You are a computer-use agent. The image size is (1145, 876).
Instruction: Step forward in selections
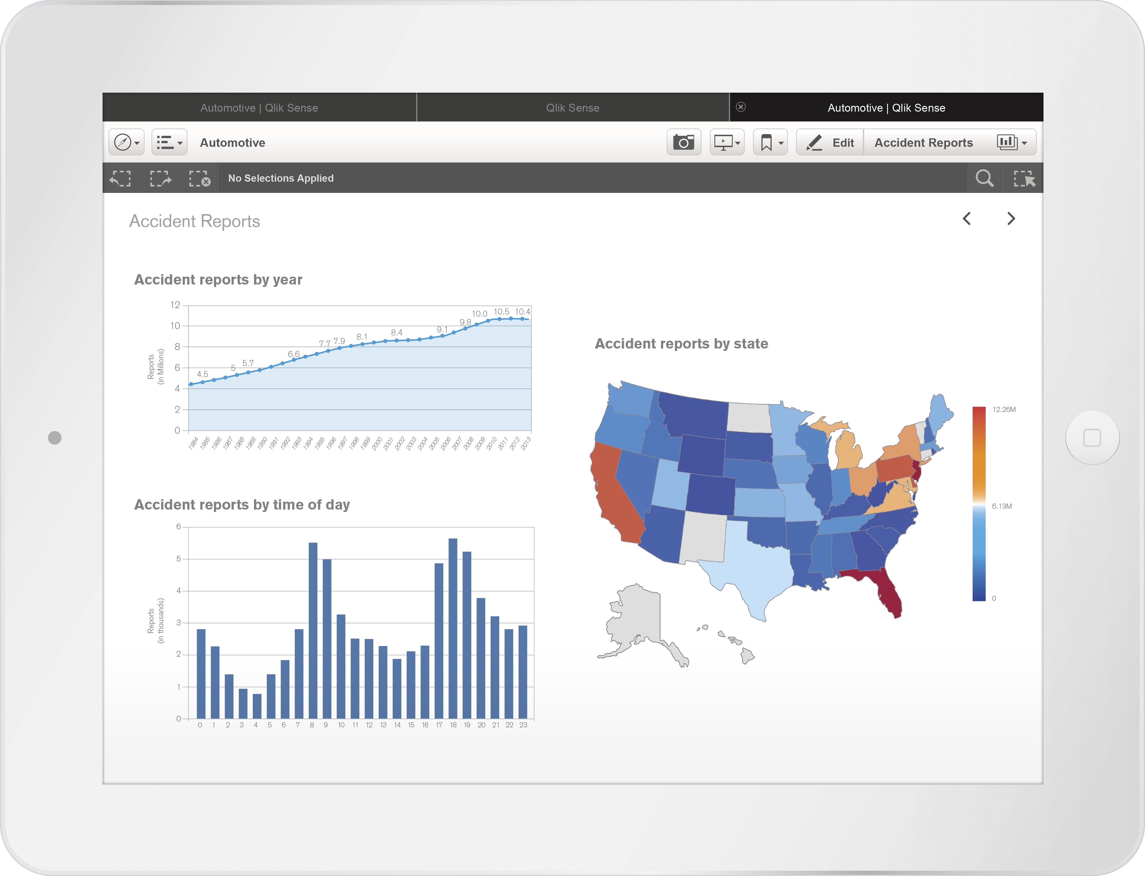[160, 178]
